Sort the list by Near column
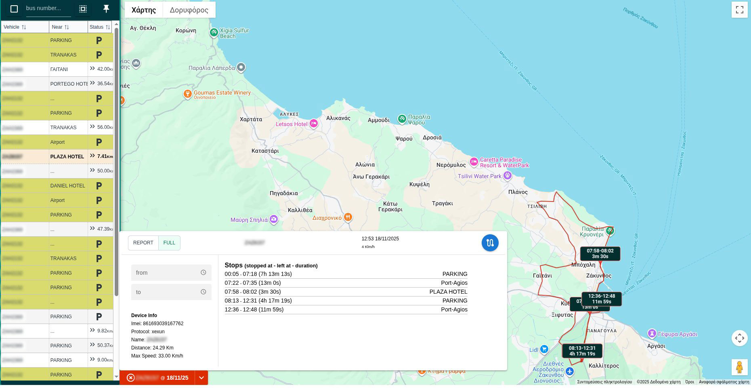The image size is (751, 389). pyautogui.click(x=69, y=27)
